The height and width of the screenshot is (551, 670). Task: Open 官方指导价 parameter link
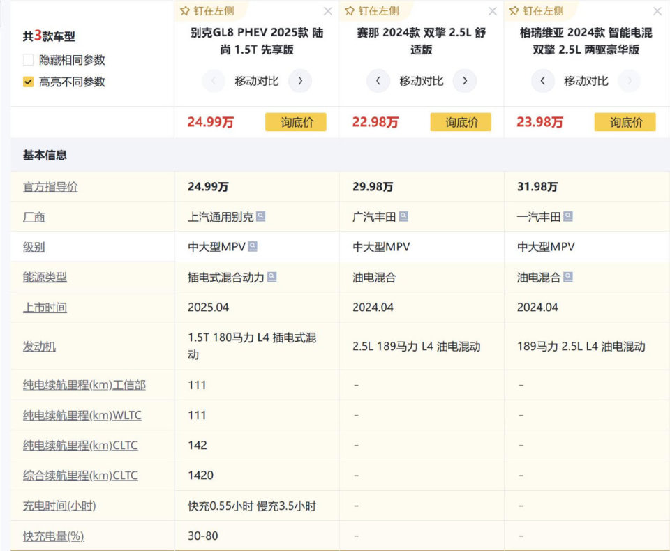[x=50, y=187]
